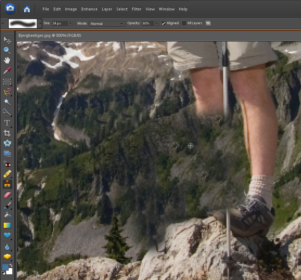Click the clone overlay options button
301x280 pixels.
pyautogui.click(x=208, y=23)
